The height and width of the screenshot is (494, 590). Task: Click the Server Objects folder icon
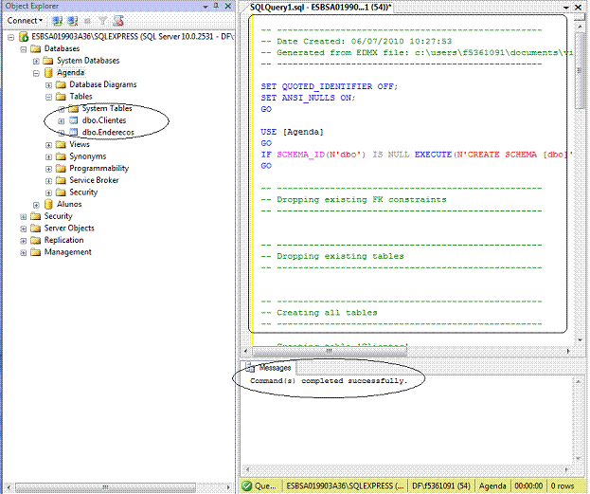tap(36, 229)
